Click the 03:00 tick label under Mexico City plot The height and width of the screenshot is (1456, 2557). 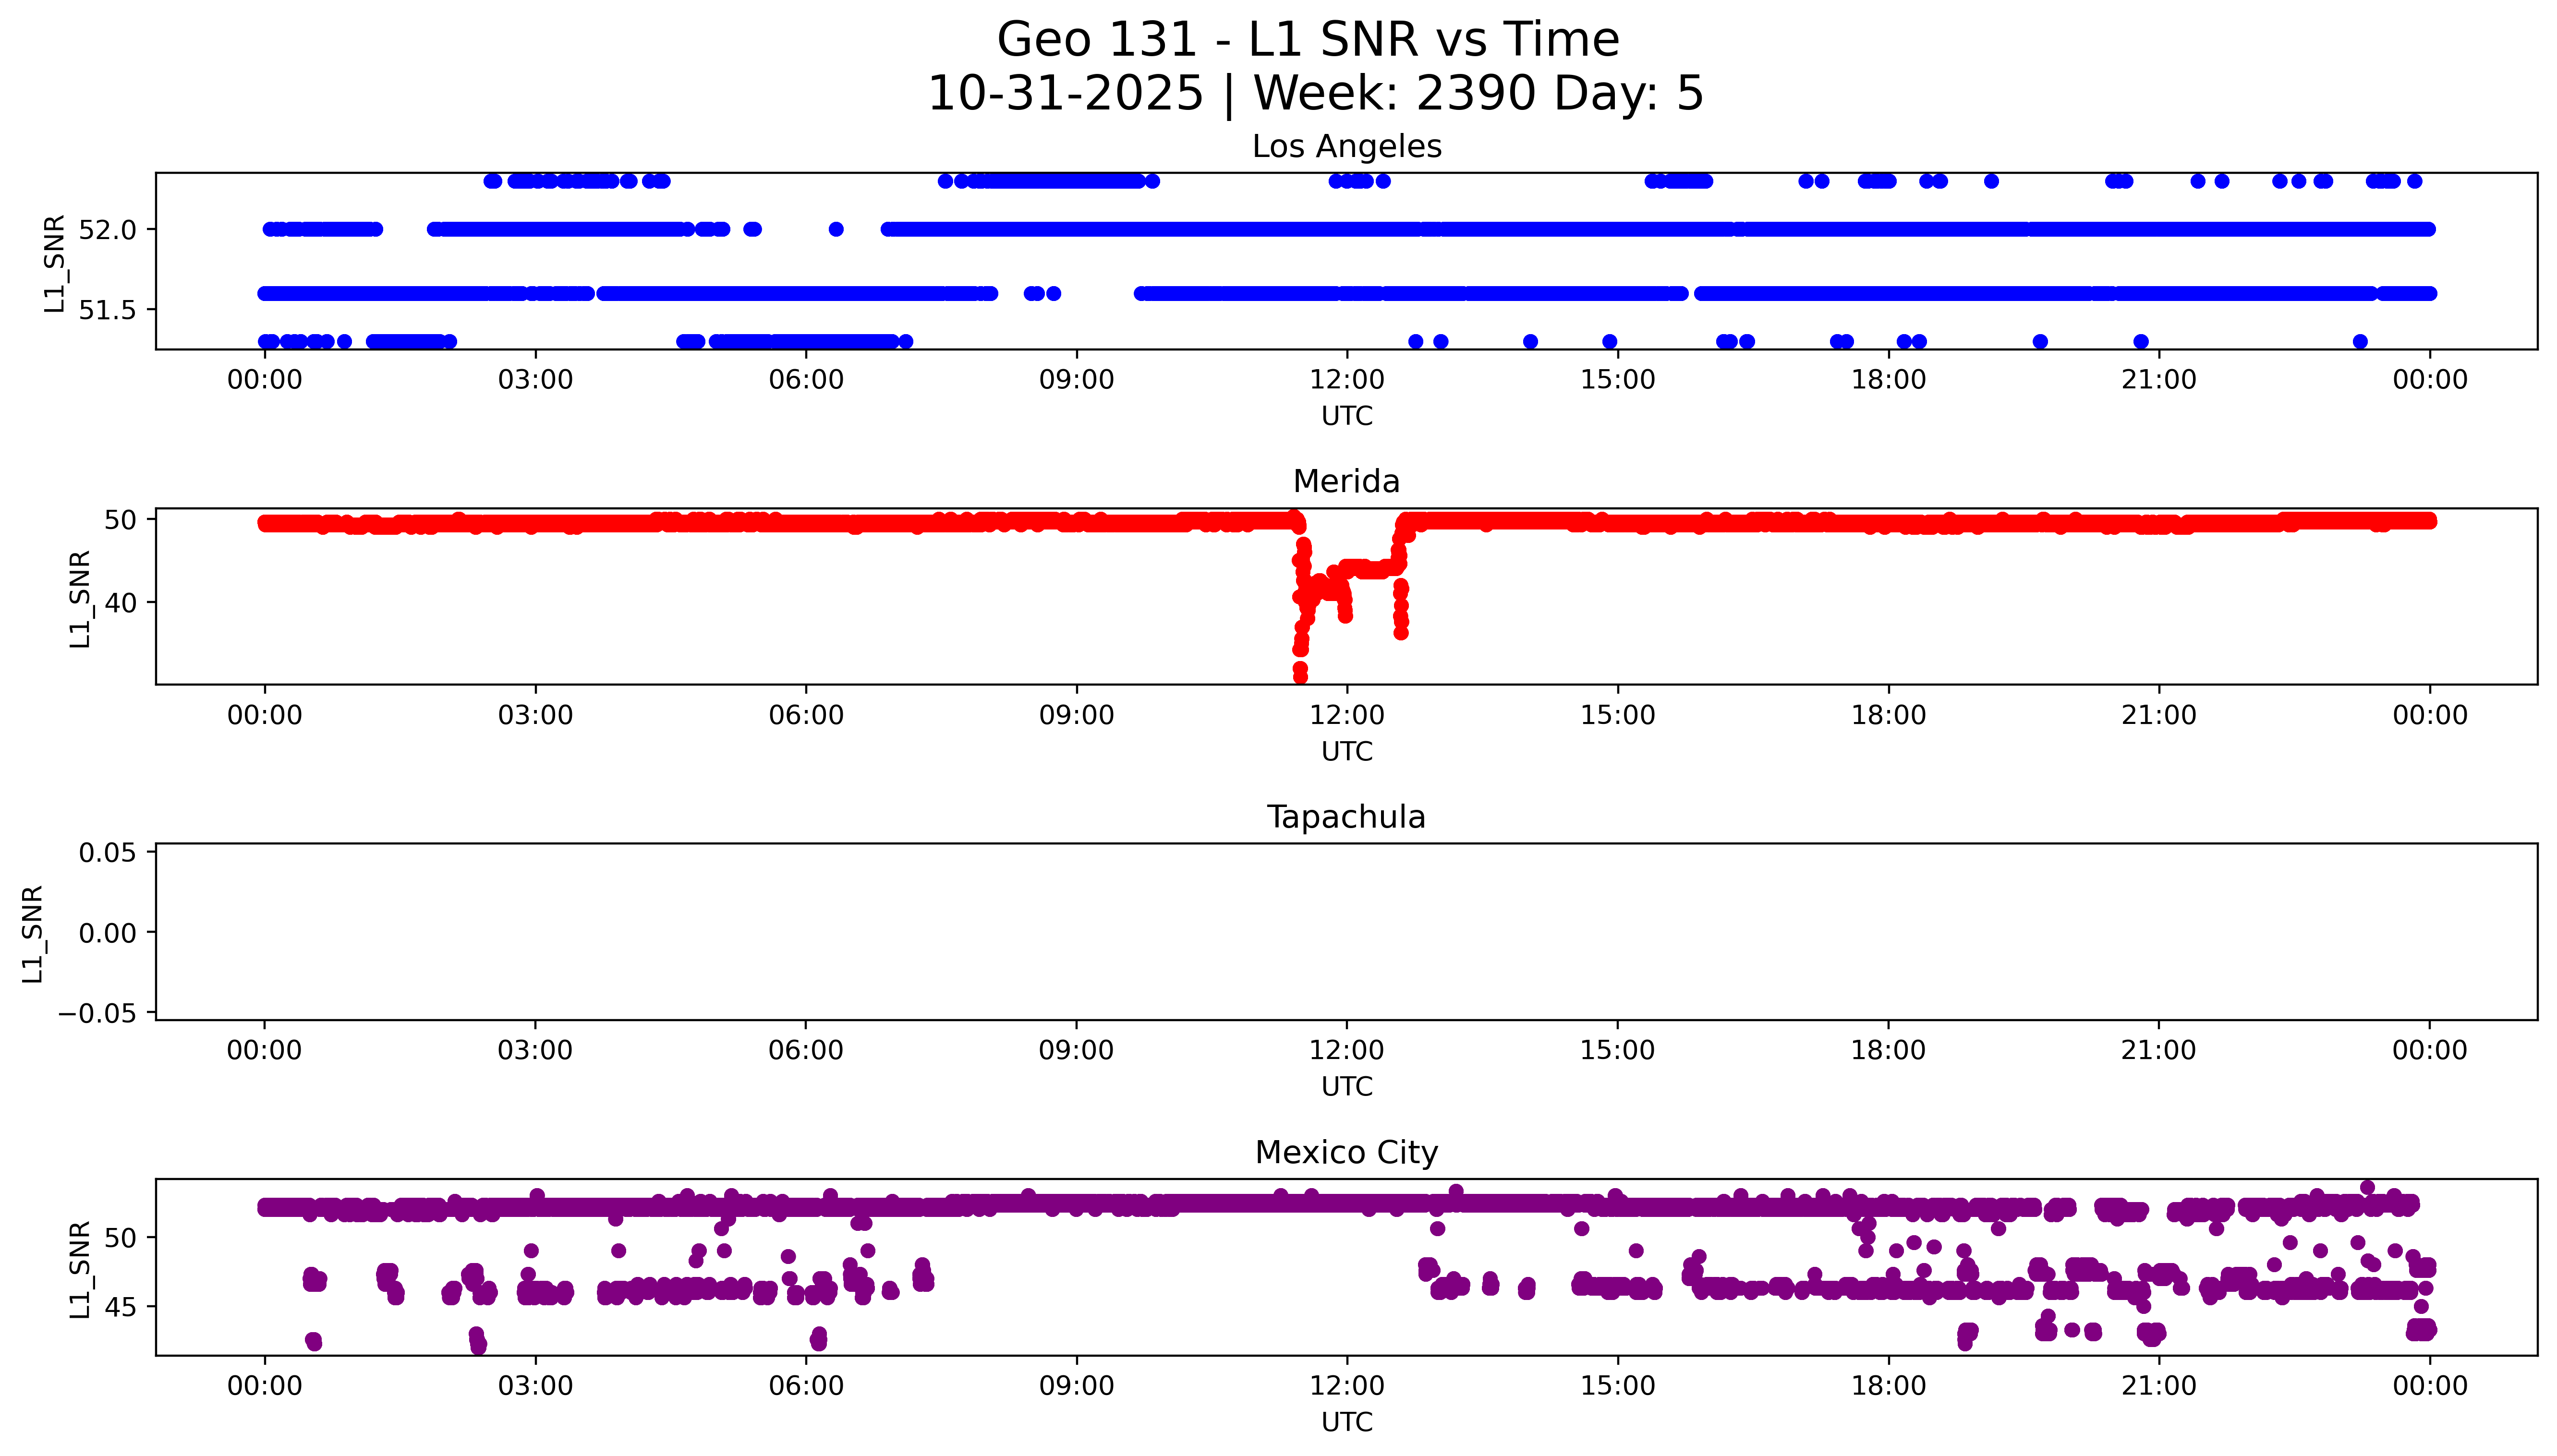(535, 1386)
